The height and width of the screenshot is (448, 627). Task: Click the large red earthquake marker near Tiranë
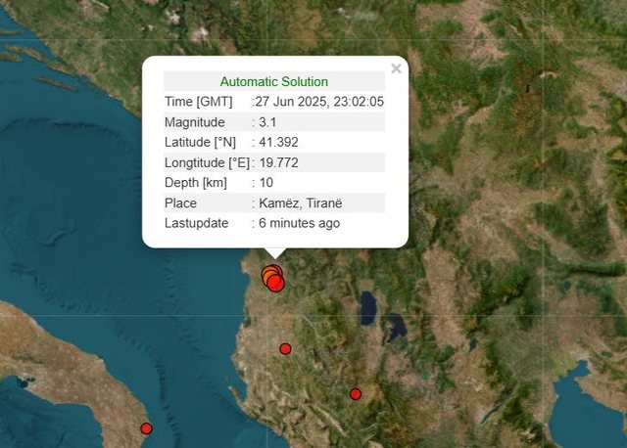coord(275,284)
